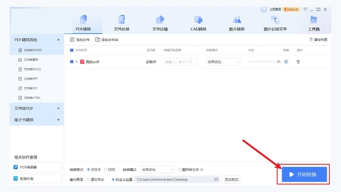Open the recommended 数据恢复 app
Screen dimensions: 341x192
pos(36,178)
